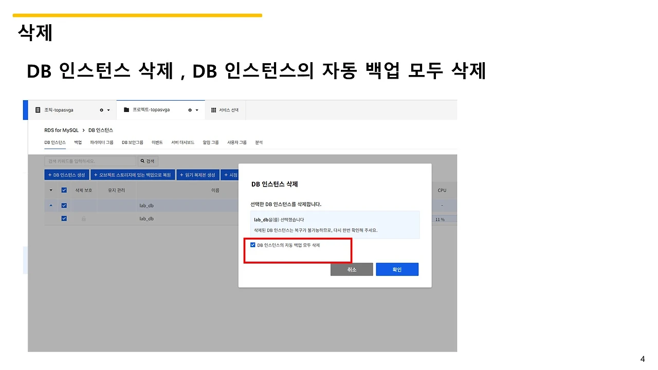Viewport: 658px width, 370px height.
Task: Click the folder icon on the 프로젝트-topasvga tab
Action: (125, 109)
